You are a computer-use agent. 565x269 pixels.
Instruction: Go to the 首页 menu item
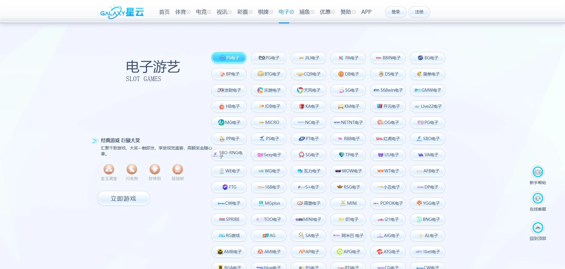coord(164,12)
